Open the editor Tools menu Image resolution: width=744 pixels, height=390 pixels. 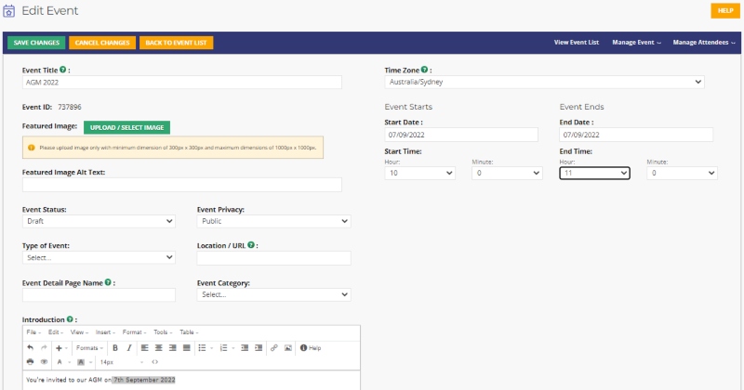(162, 332)
